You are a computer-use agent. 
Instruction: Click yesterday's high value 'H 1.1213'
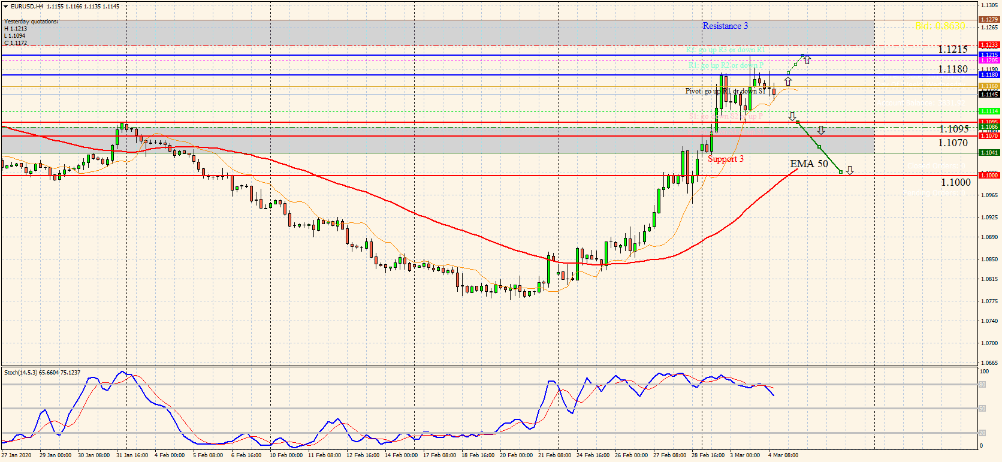point(16,29)
